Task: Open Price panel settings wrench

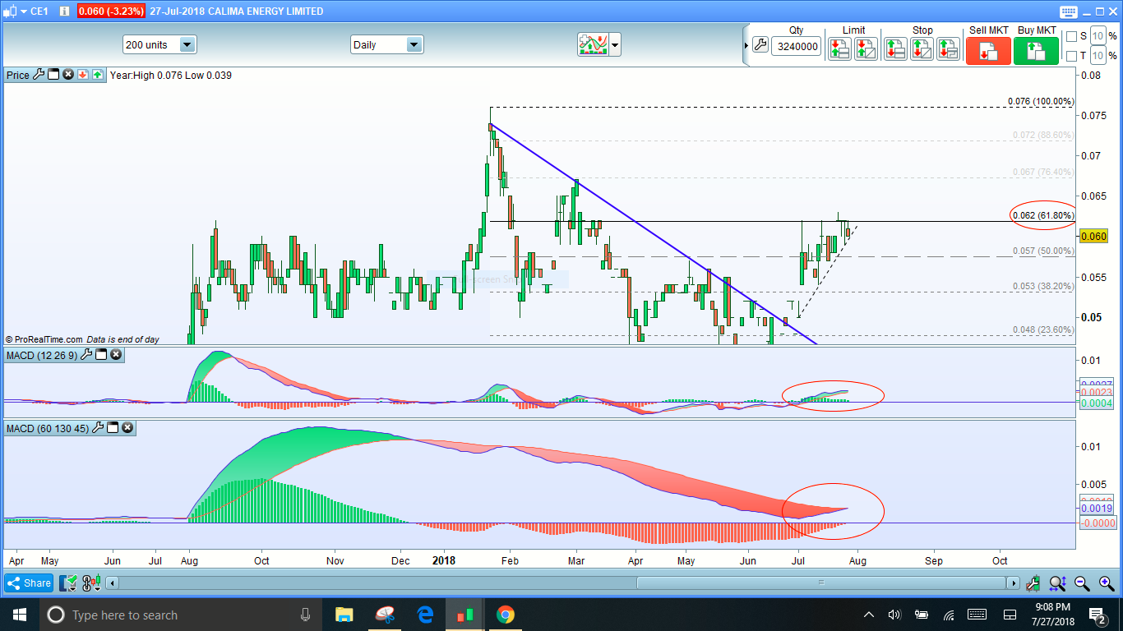Action: coord(39,75)
